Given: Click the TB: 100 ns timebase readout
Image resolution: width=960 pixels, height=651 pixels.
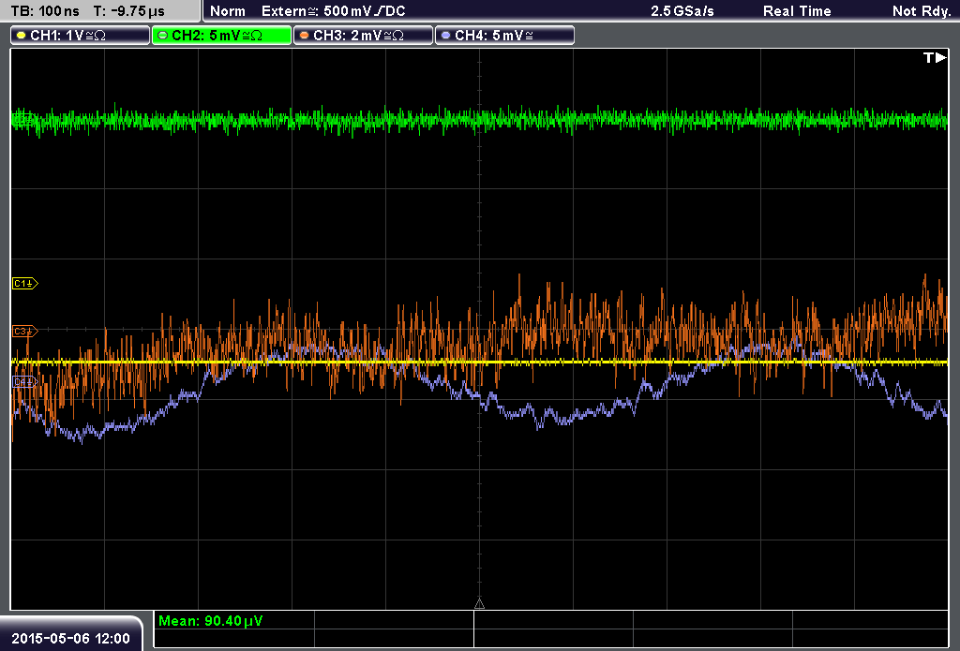Looking at the screenshot, I should pyautogui.click(x=45, y=11).
